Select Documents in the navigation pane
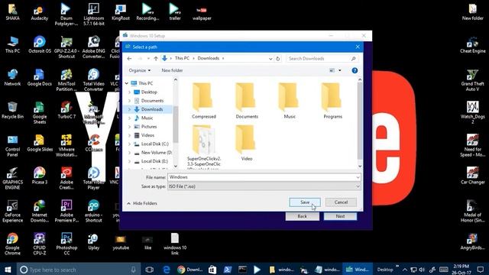 [152, 101]
